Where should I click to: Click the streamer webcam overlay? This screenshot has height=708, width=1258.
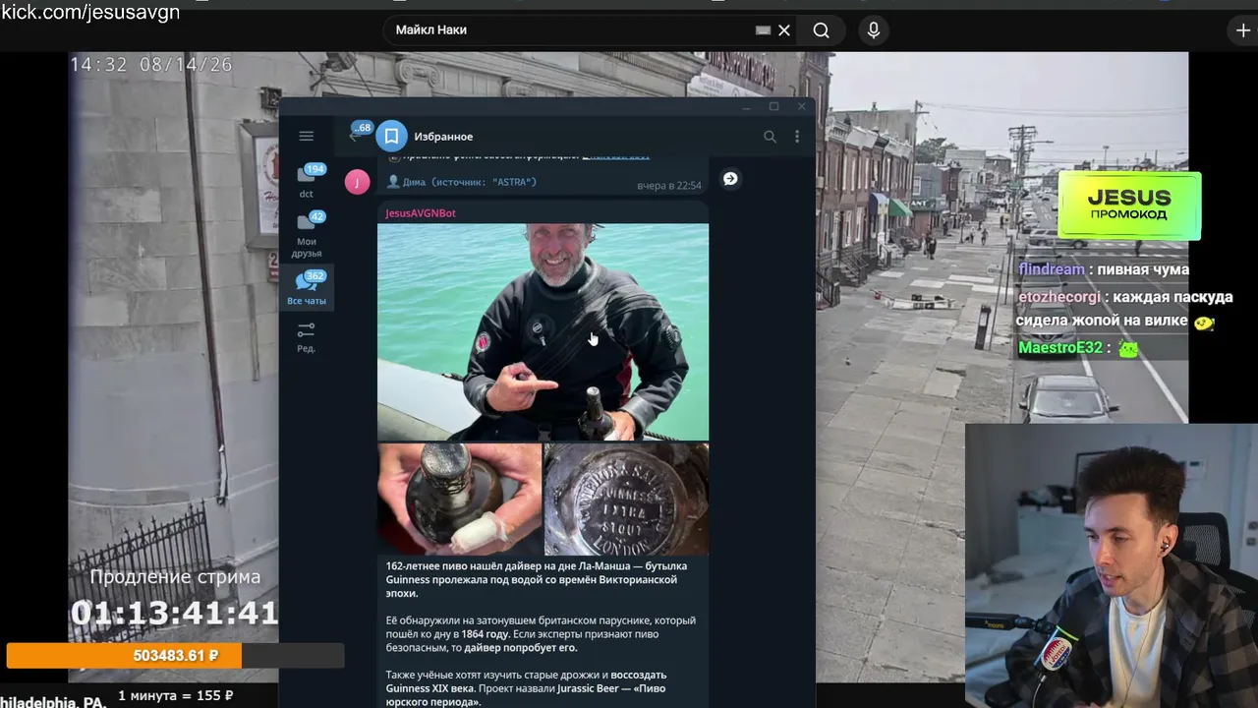1112,565
